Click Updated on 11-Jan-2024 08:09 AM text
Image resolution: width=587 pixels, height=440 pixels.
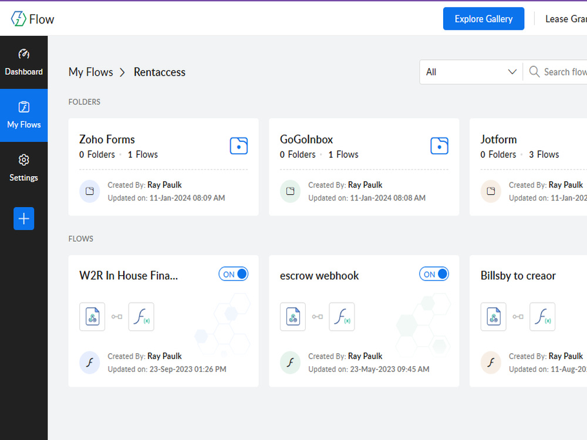tap(166, 198)
